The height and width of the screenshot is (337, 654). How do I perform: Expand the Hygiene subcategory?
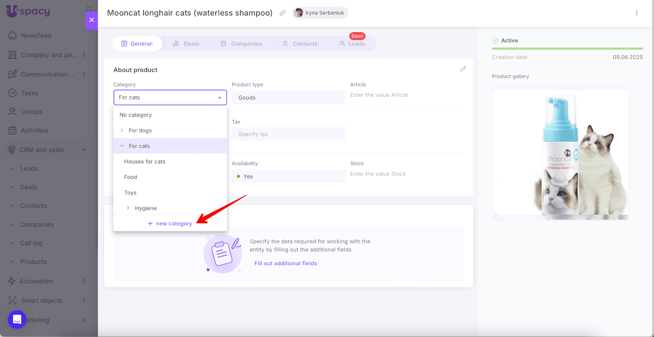pos(128,208)
